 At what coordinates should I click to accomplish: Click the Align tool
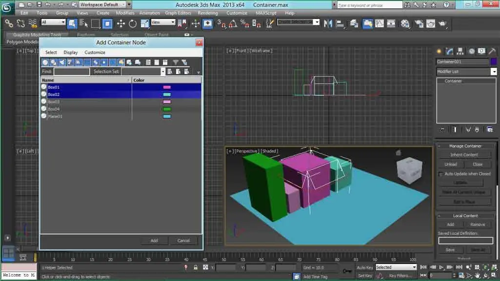340,23
